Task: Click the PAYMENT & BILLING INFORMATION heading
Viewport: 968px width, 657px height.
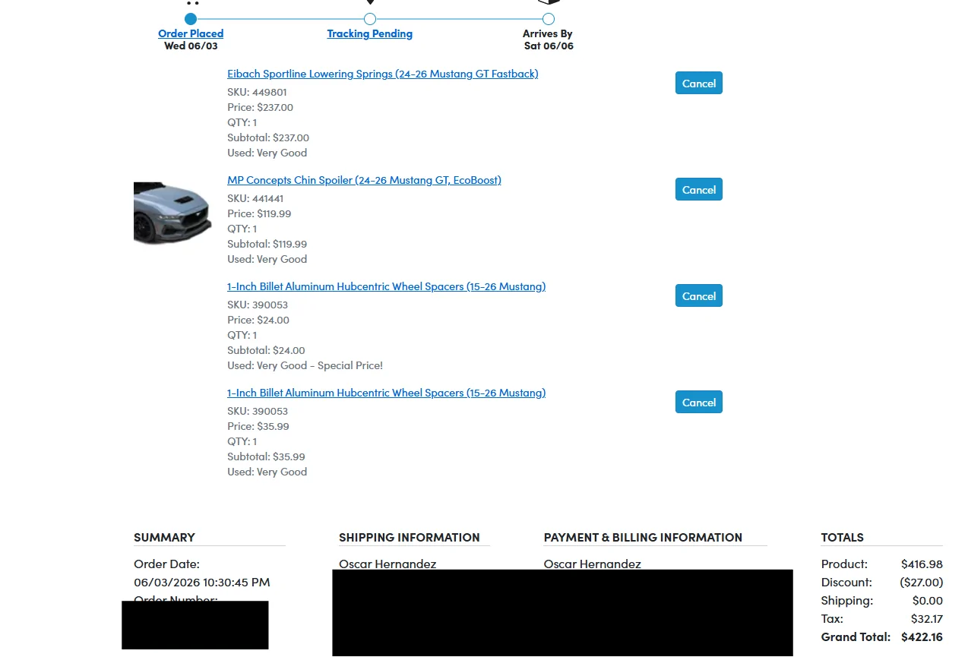Action: [x=643, y=537]
